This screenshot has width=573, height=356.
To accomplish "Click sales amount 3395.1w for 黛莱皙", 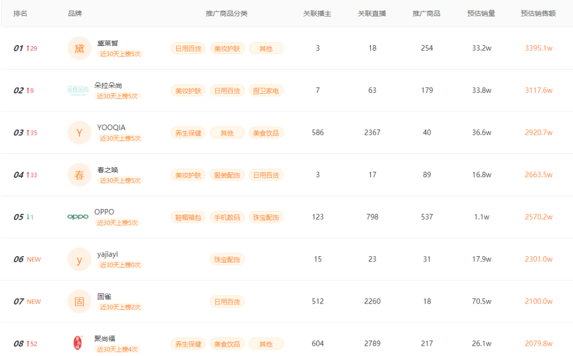I will pos(539,48).
